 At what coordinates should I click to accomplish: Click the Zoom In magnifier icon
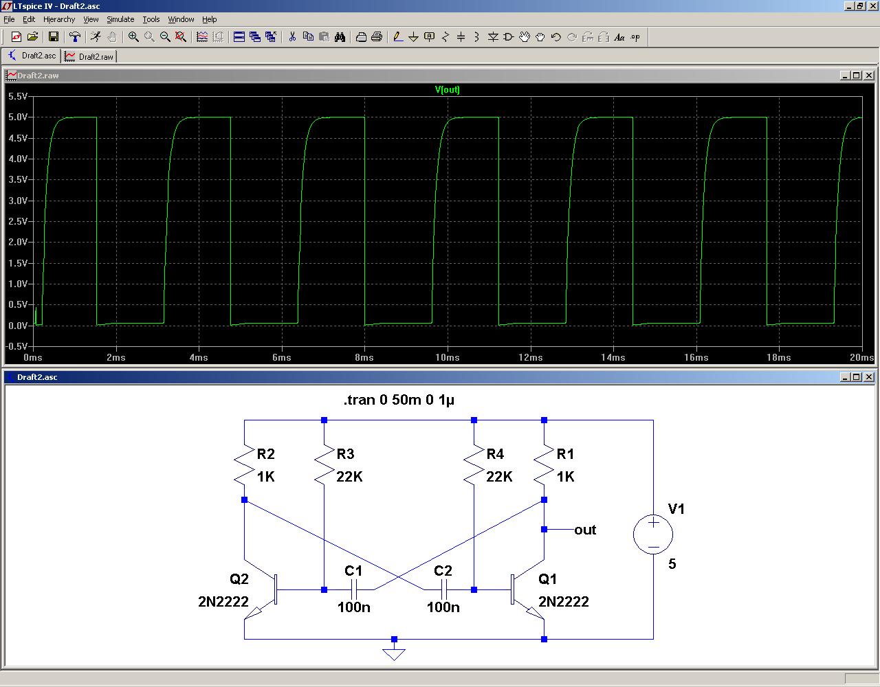(x=133, y=37)
